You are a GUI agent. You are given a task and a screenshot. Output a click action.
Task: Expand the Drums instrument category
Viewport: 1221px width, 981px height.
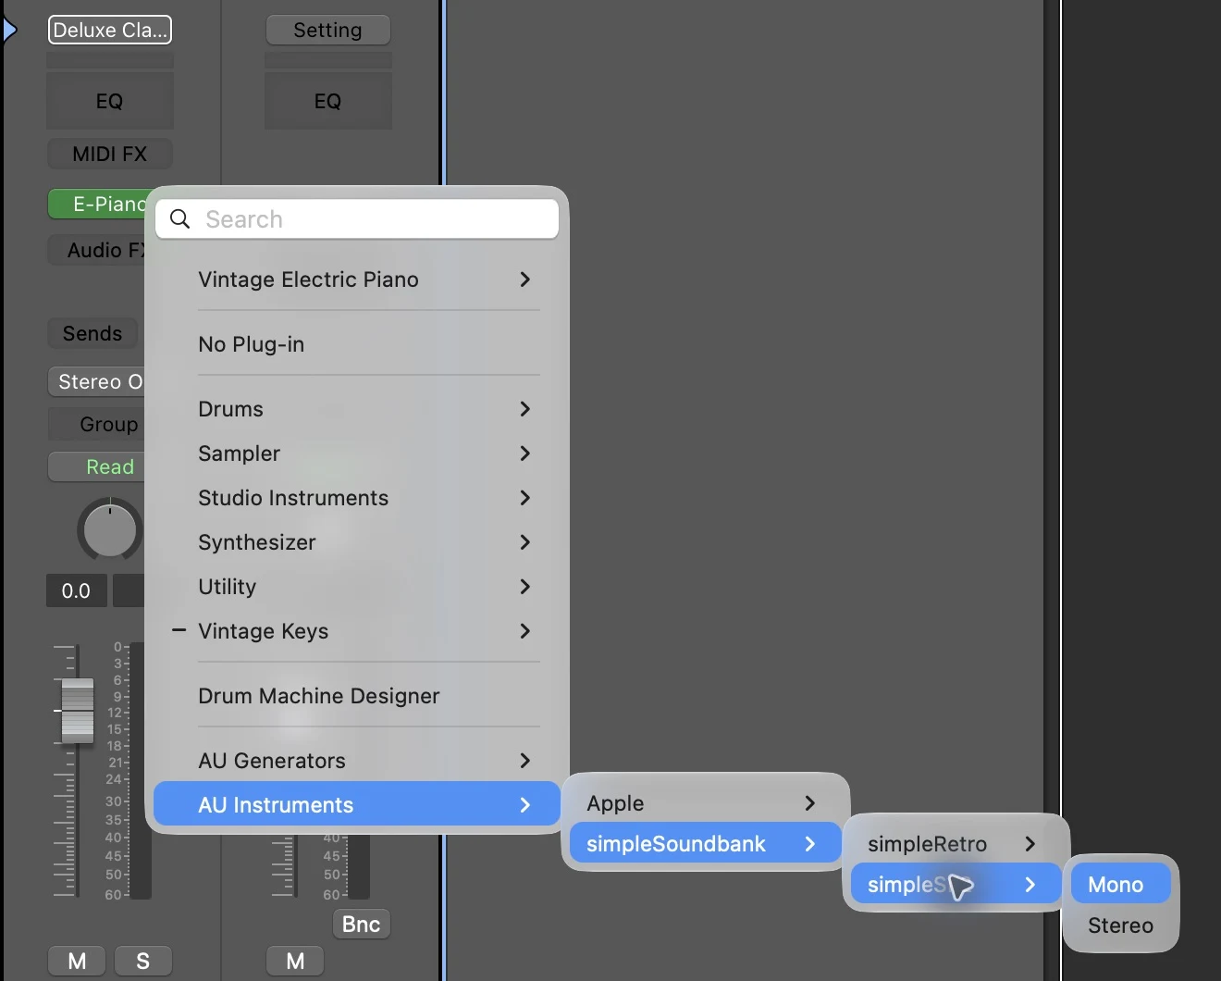click(x=357, y=409)
